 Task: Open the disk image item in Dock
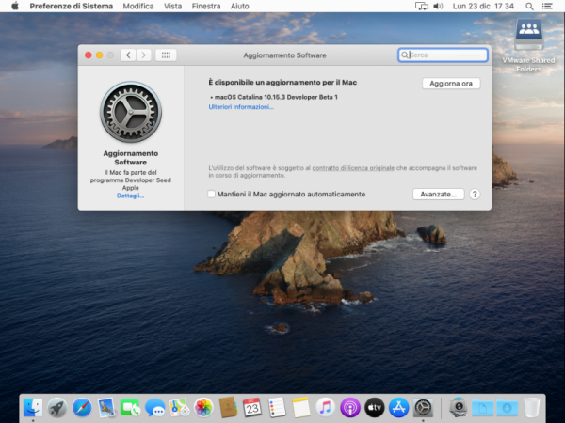point(459,408)
